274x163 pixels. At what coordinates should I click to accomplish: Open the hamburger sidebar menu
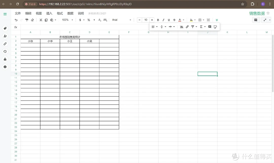[5, 14]
